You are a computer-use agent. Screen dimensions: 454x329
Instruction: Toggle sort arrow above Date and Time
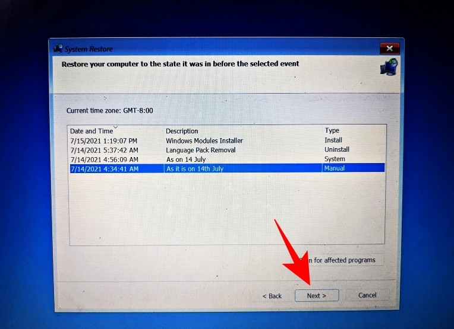115,127
